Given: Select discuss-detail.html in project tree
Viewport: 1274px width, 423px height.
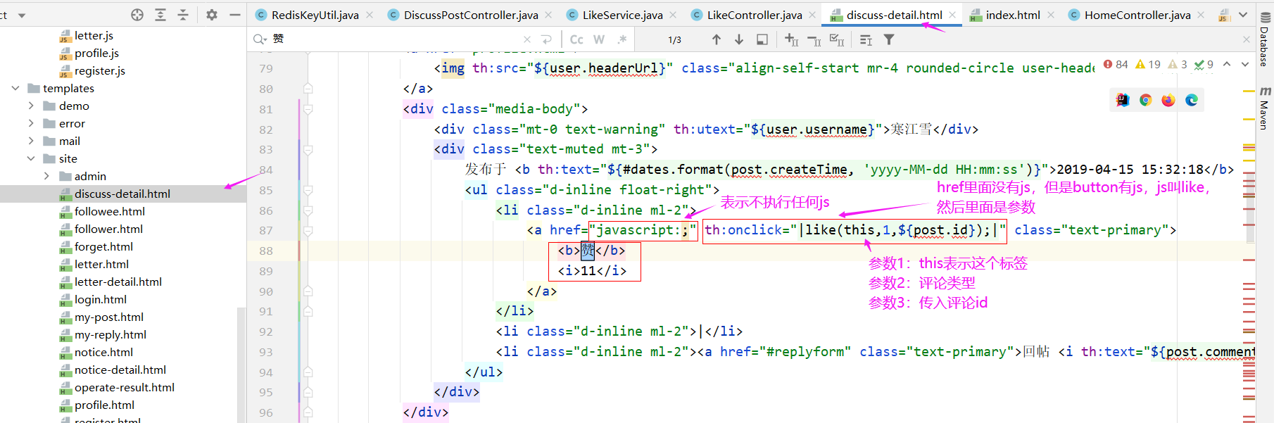Looking at the screenshot, I should tap(123, 194).
